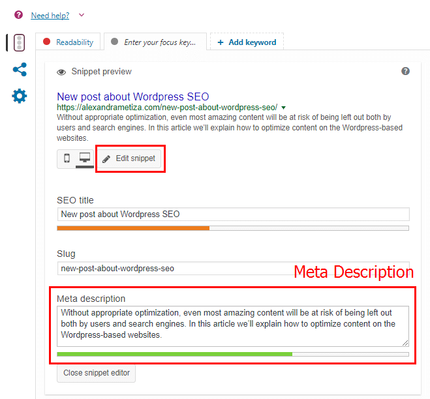Switch to mobile preview mode
The height and width of the screenshot is (399, 430).
(67, 158)
